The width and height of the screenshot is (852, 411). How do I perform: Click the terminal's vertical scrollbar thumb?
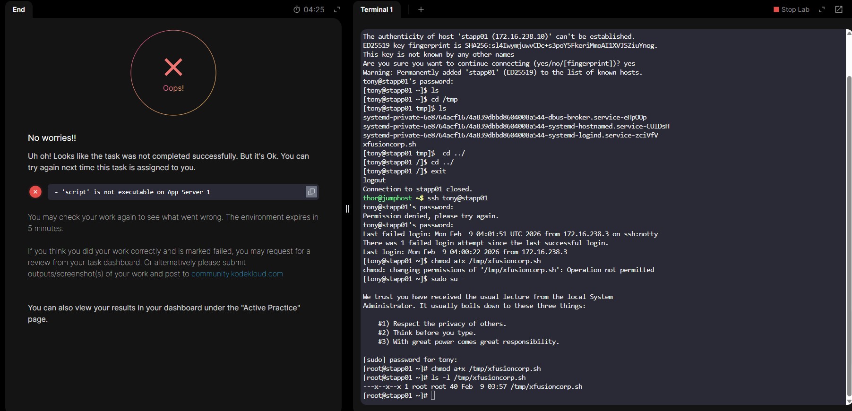tap(849, 236)
